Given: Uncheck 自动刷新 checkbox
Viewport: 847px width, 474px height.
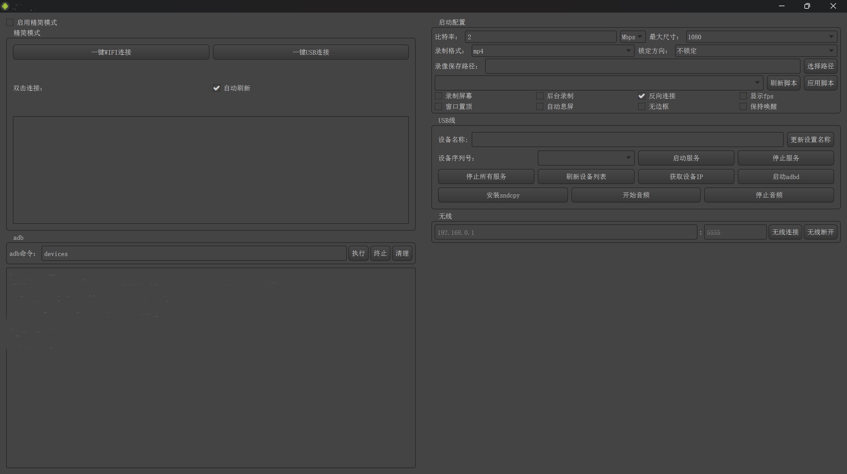Looking at the screenshot, I should point(216,88).
